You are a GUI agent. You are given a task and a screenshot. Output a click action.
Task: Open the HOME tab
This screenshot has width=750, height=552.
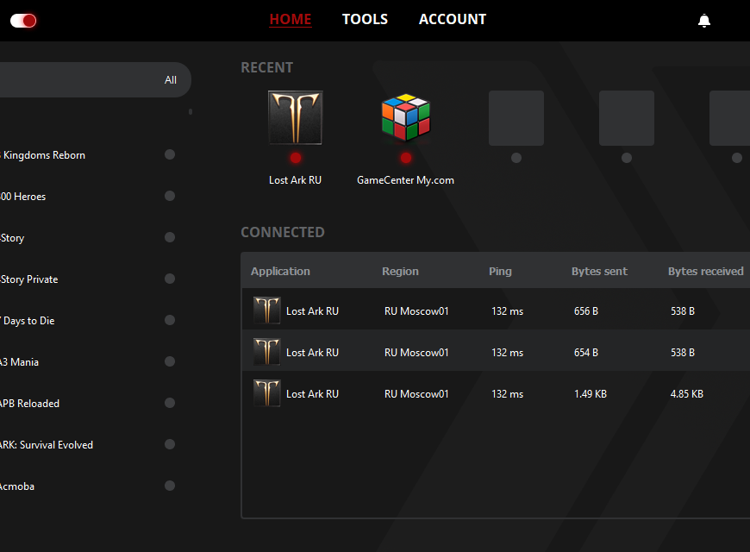click(291, 19)
